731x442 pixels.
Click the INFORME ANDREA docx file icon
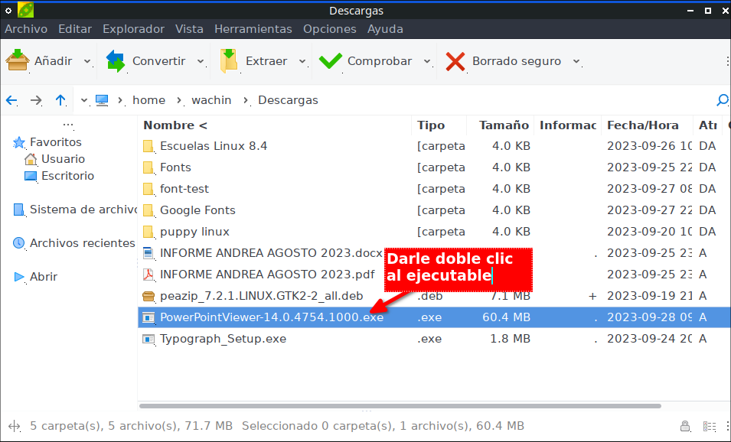pyautogui.click(x=148, y=253)
